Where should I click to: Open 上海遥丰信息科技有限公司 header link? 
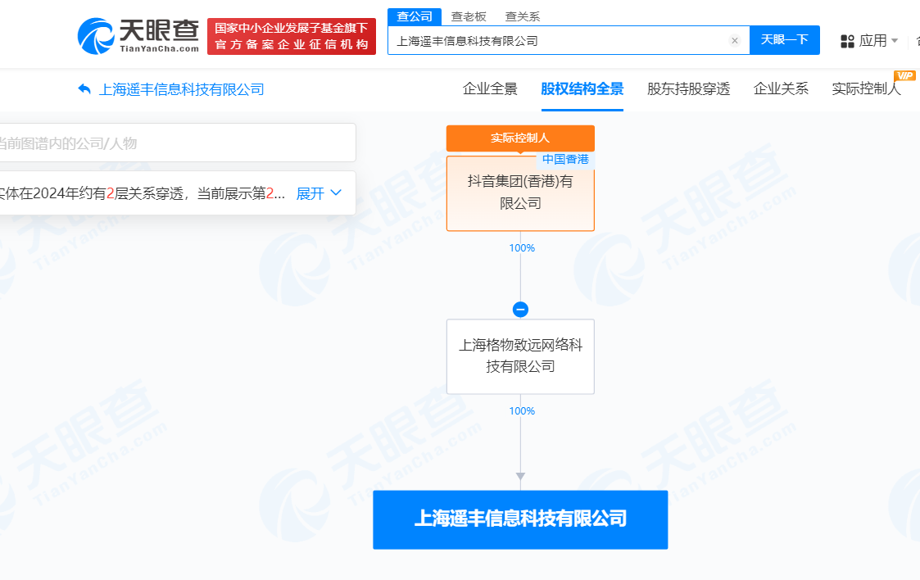tap(181, 89)
